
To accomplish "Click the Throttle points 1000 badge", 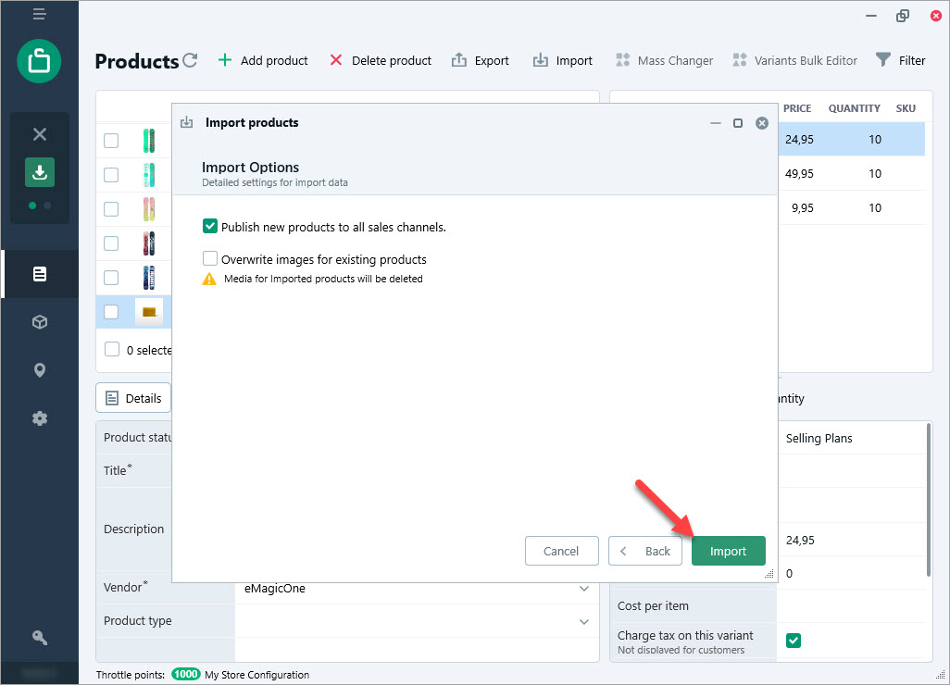I will tap(185, 674).
